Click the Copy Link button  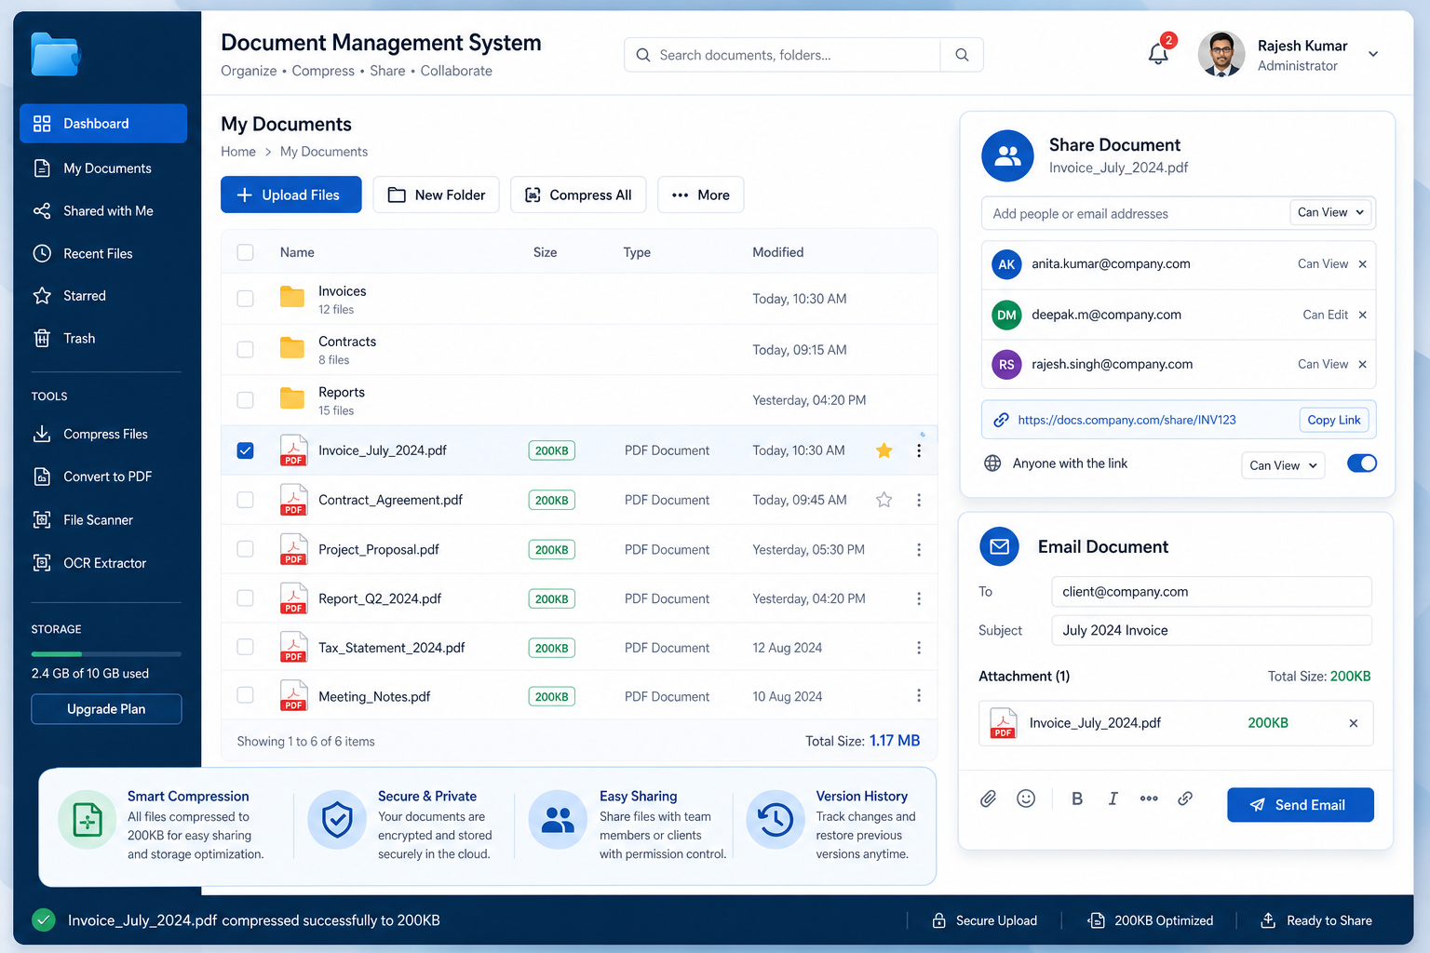point(1333,420)
